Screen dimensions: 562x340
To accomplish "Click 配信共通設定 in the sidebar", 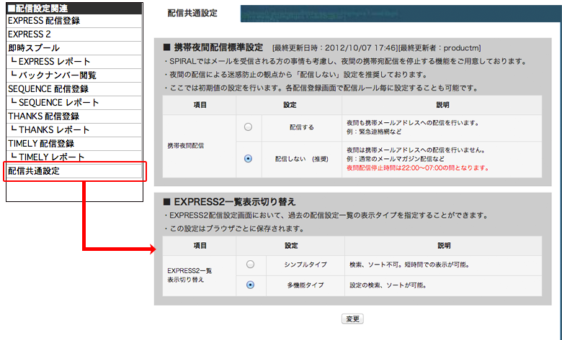I will click(x=34, y=171).
